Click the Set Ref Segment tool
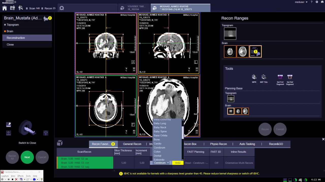 pyautogui.click(x=290, y=79)
